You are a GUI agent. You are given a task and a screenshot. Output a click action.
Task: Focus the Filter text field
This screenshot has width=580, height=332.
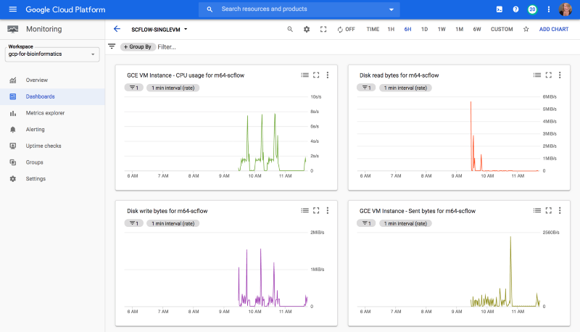coord(167,47)
